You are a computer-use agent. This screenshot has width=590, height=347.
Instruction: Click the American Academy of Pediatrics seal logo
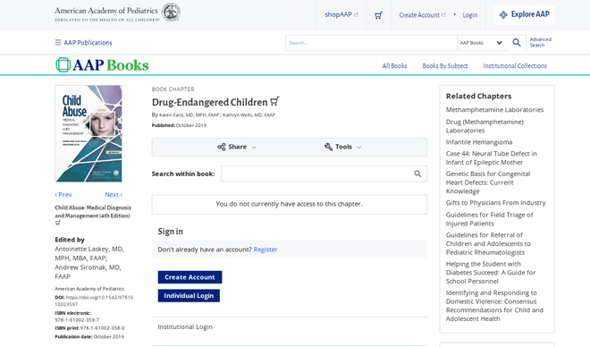coord(171,12)
